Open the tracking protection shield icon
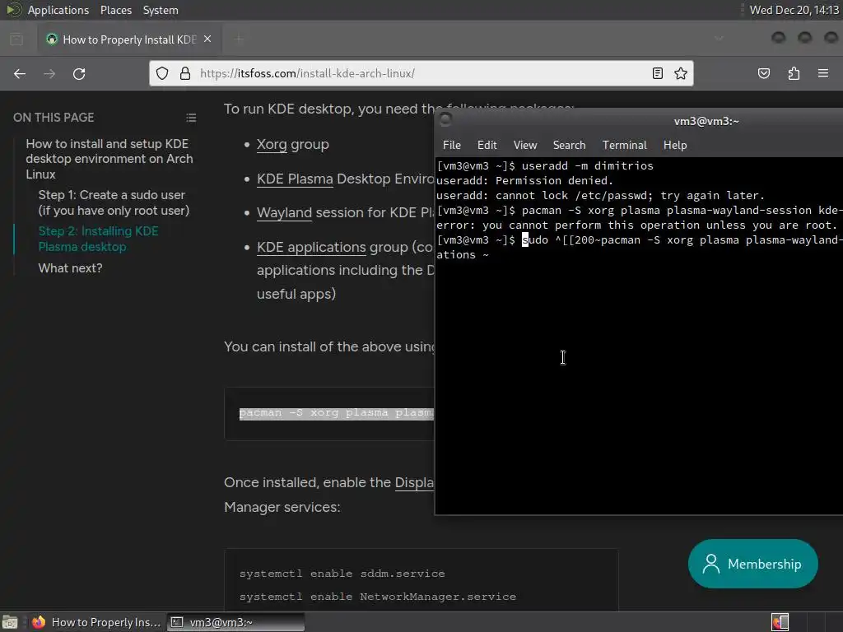The width and height of the screenshot is (843, 632). click(162, 73)
